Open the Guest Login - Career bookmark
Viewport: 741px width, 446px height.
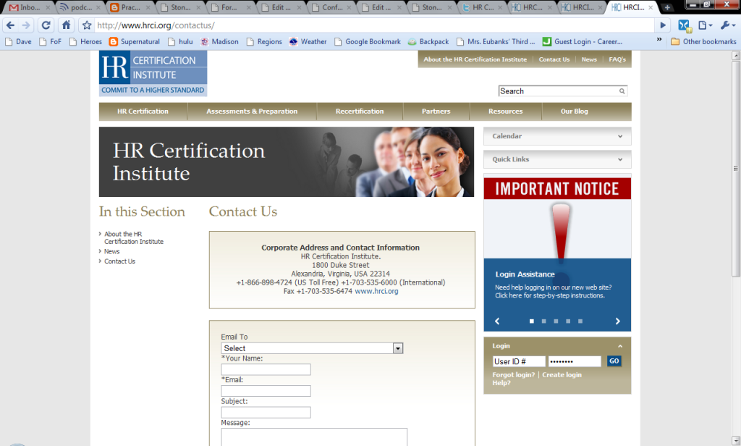[x=583, y=41]
